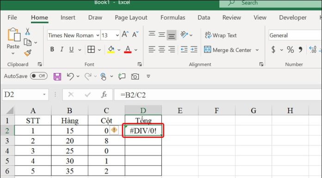Expand Fill Color dropdown arrow
This screenshot has width=322, height=178.
pyautogui.click(x=119, y=49)
